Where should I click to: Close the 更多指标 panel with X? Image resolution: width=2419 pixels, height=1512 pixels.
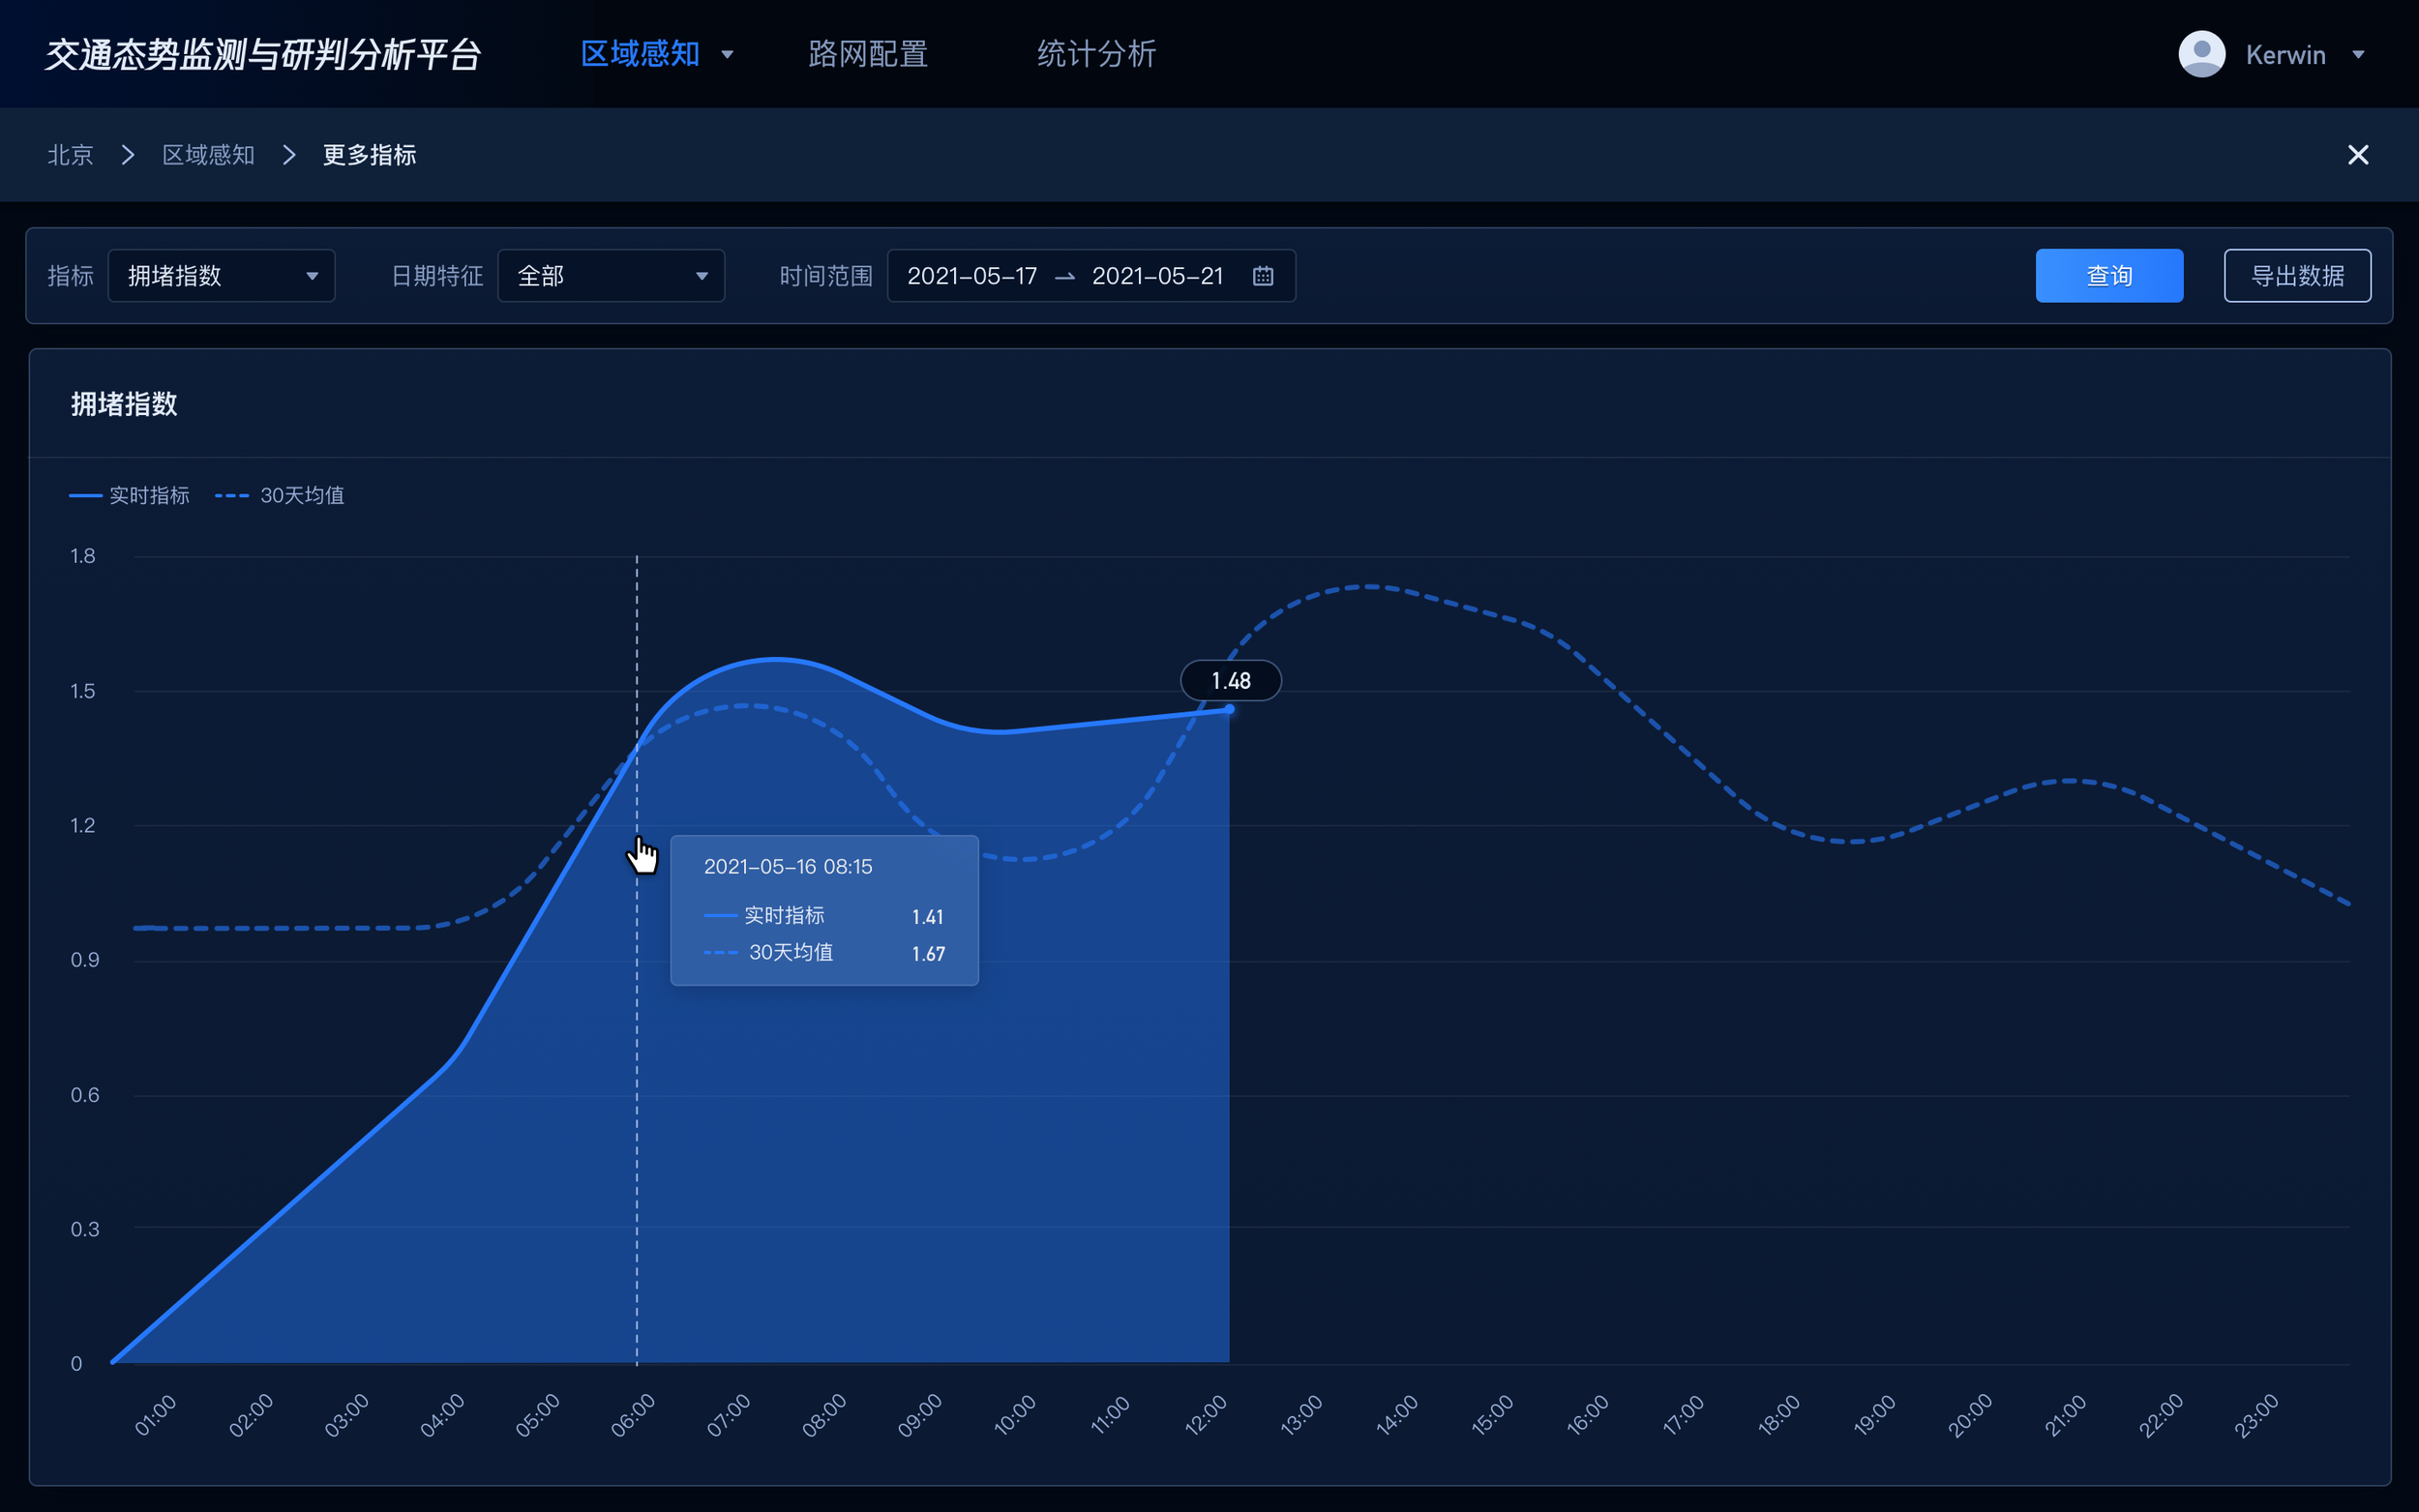point(2357,155)
